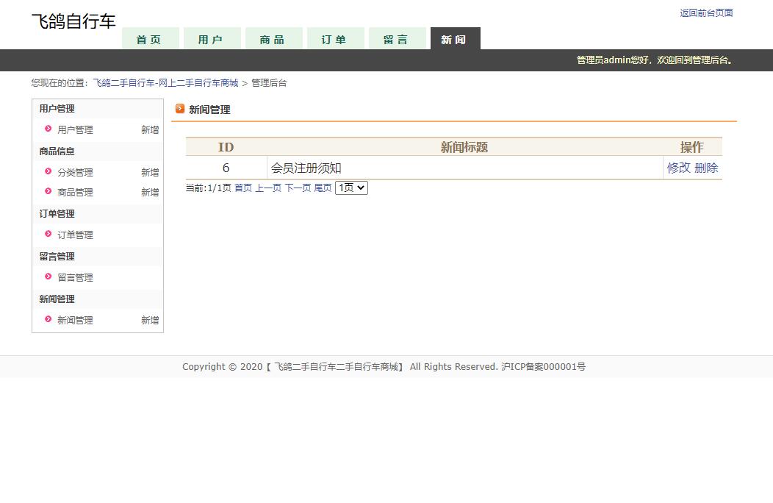Click 新增 beside 分类管理
This screenshot has width=773, height=503.
tap(150, 172)
